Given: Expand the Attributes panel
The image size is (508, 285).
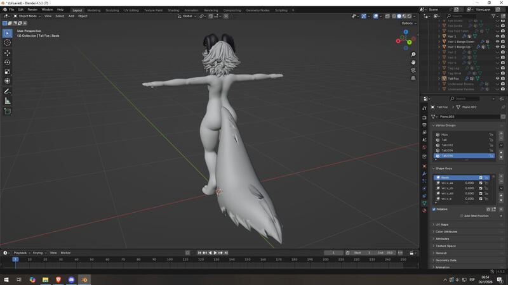Looking at the screenshot, I should 442,239.
